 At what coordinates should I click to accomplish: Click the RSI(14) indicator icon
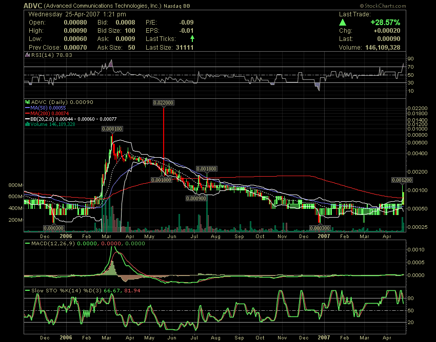point(27,55)
